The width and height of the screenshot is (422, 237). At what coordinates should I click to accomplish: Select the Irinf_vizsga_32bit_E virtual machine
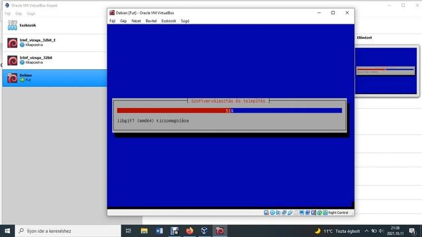click(55, 43)
